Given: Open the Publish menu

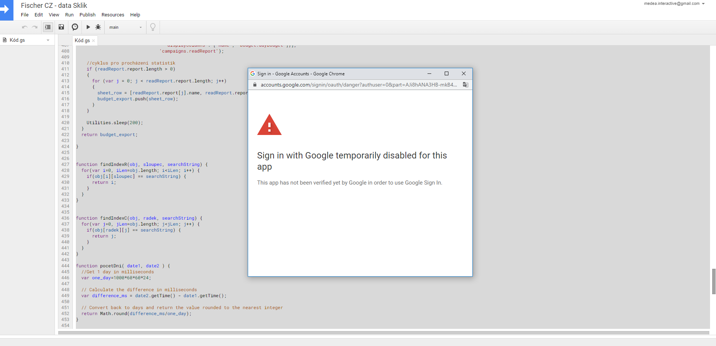Looking at the screenshot, I should (x=87, y=15).
